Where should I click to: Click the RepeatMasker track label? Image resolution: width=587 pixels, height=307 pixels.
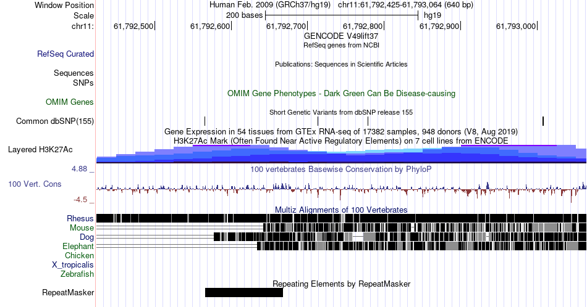[68, 292]
